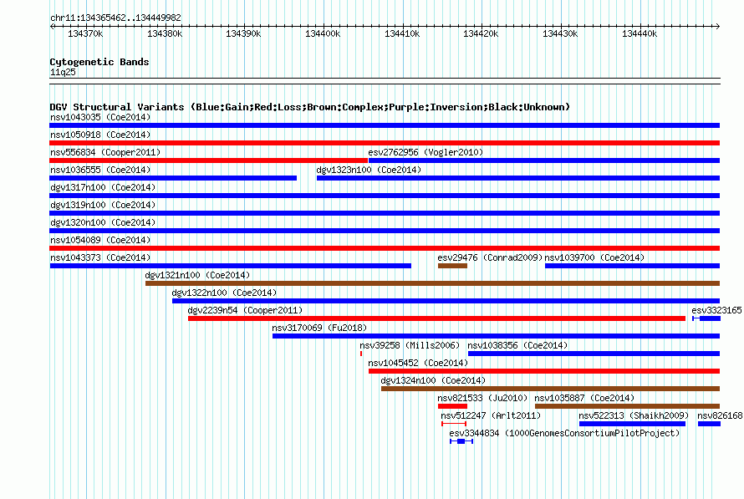The height and width of the screenshot is (499, 744).
Task: Select esv3344834 1000Genomes blue glyph
Action: [x=461, y=441]
